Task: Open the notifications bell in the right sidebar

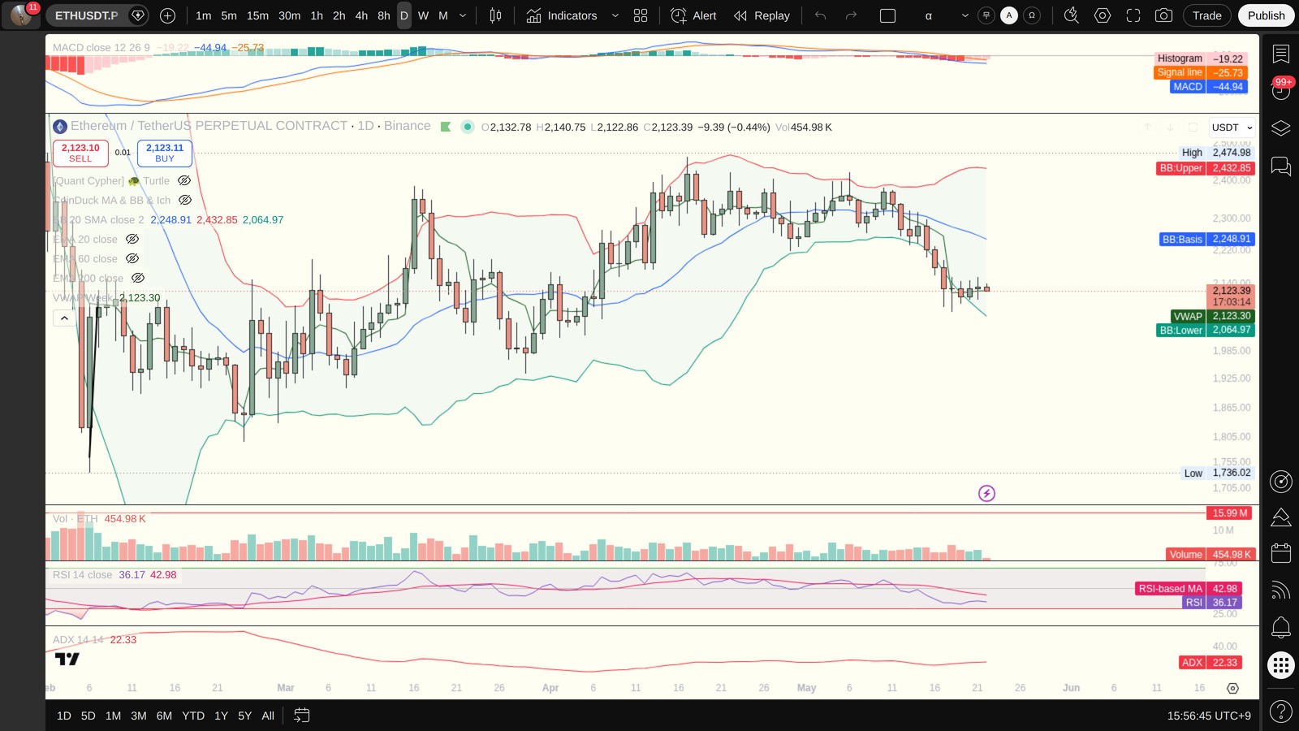Action: click(x=1281, y=627)
